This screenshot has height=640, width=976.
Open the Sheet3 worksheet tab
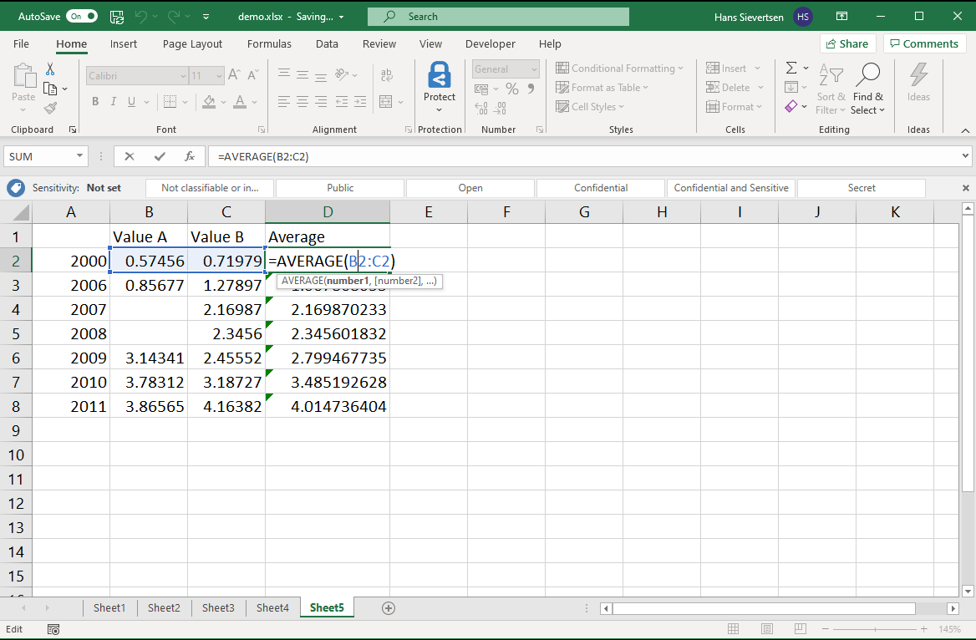pyautogui.click(x=218, y=607)
